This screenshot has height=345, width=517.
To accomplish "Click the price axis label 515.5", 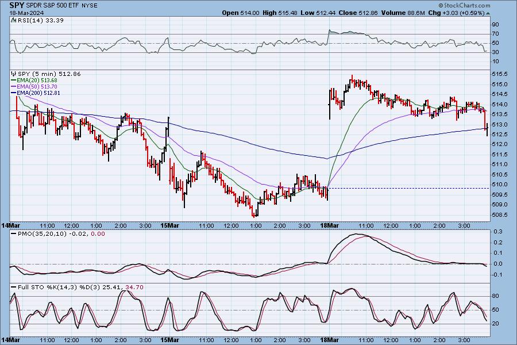I will click(500, 74).
